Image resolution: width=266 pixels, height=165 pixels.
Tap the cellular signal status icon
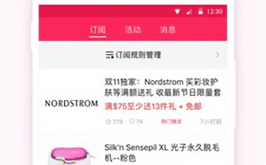tap(189, 12)
